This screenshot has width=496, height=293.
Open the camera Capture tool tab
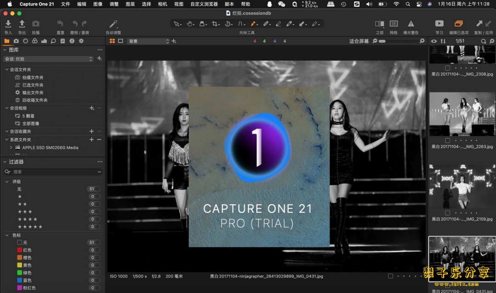pyautogui.click(x=16, y=41)
